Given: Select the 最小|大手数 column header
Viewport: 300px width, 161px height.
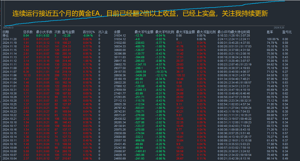Looking at the screenshot, I should pos(44,32).
